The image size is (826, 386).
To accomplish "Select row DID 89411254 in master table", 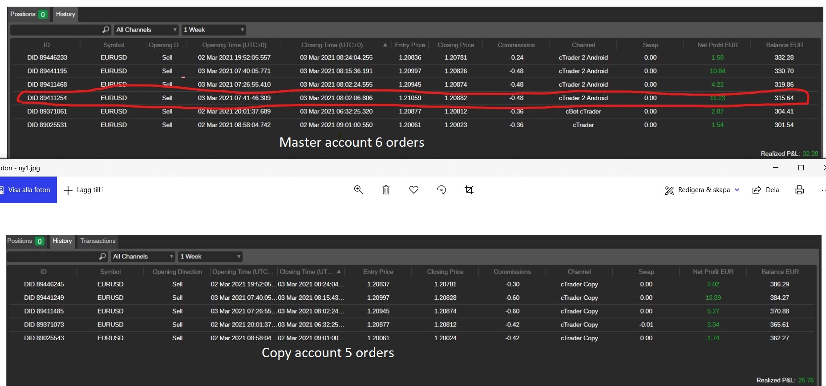I will pos(47,98).
